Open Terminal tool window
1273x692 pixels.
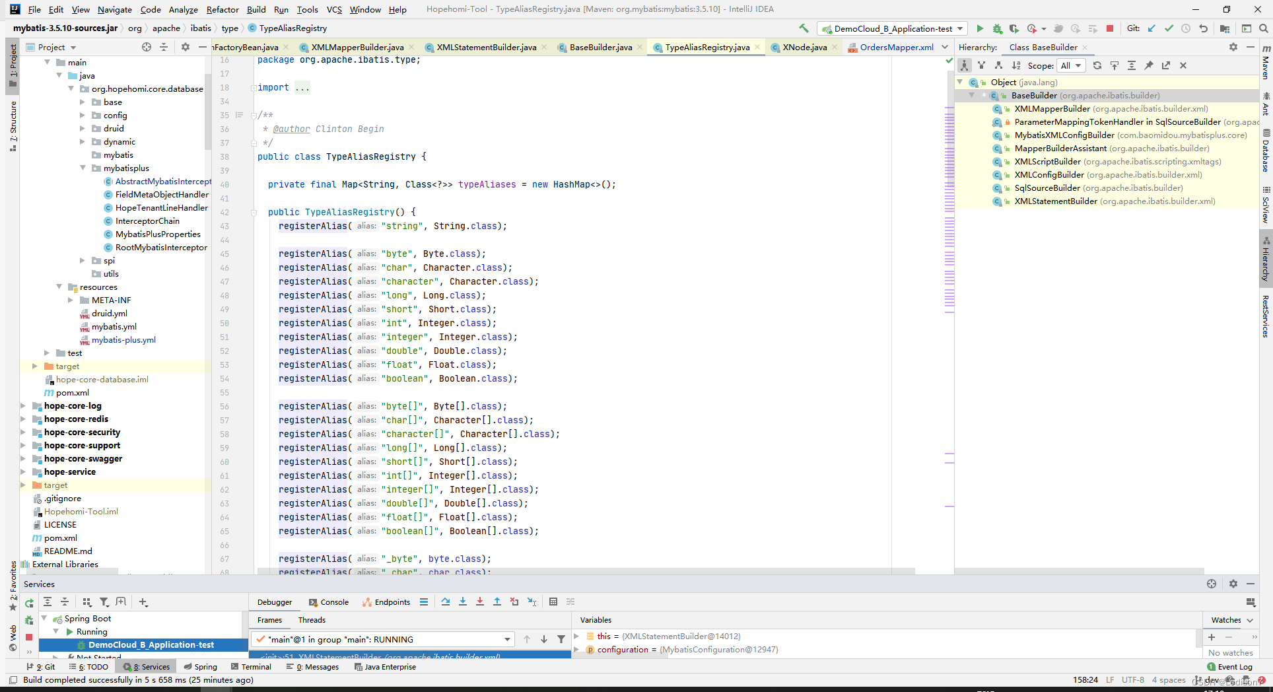click(251, 666)
